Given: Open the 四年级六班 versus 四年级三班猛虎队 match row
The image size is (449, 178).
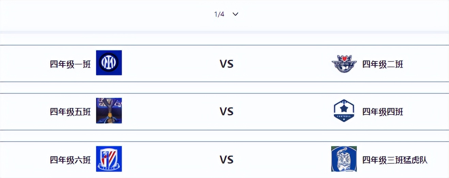Looking at the screenshot, I should pyautogui.click(x=170, y=160).
